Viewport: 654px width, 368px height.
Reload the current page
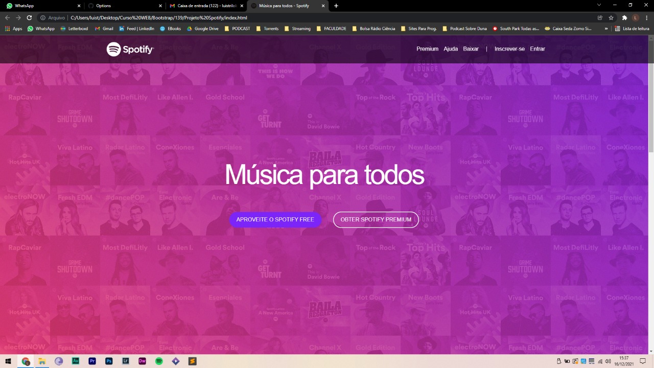point(30,17)
